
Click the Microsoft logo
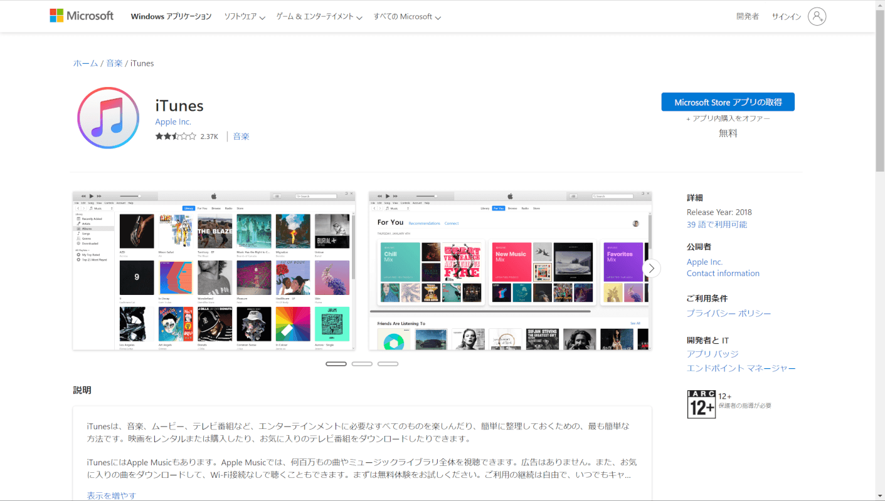pos(82,16)
